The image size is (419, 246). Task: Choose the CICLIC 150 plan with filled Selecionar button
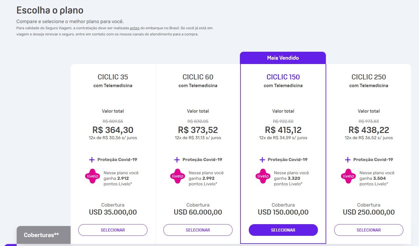pyautogui.click(x=283, y=230)
